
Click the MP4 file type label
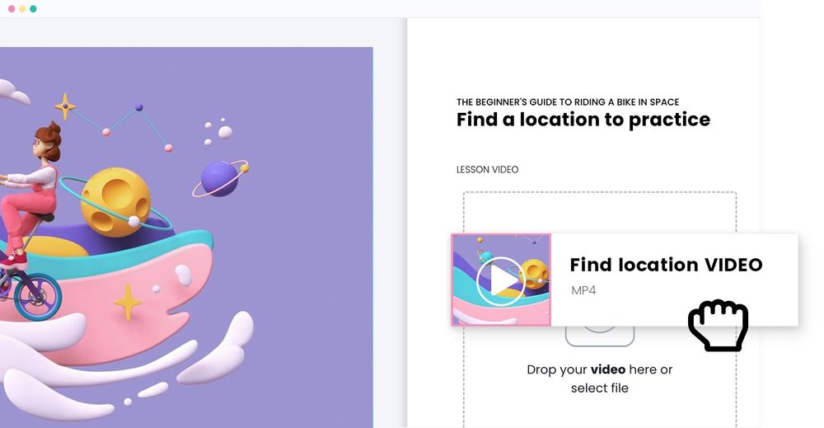[583, 290]
